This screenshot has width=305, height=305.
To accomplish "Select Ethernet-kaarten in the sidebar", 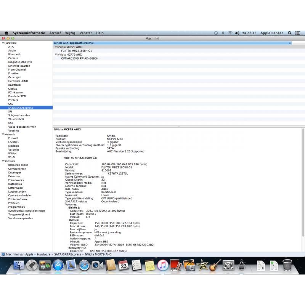I will coord(19,66).
